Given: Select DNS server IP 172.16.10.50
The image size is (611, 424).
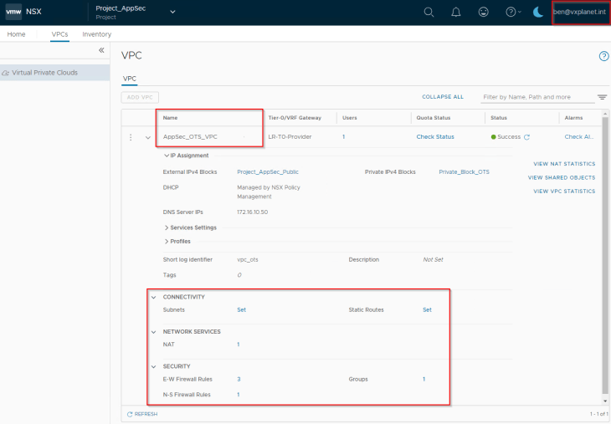Looking at the screenshot, I should pos(252,212).
